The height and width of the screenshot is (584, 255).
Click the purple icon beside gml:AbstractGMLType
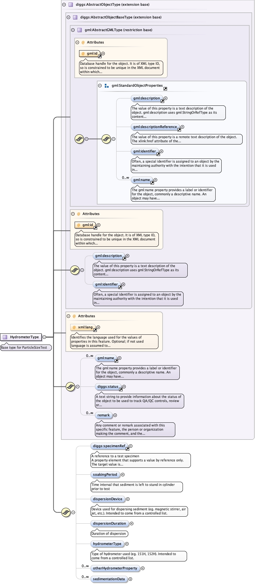point(79,30)
